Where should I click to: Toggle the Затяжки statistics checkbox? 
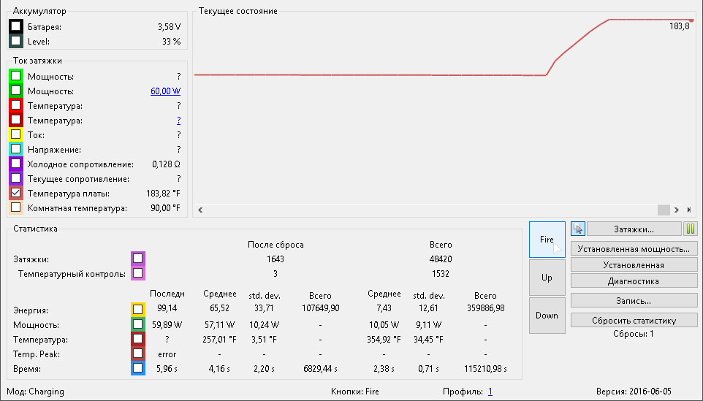click(137, 259)
